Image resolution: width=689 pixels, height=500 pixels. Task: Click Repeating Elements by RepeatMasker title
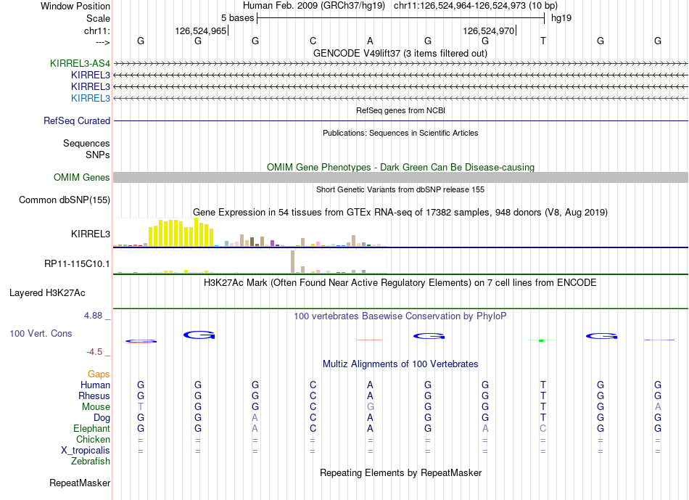pyautogui.click(x=401, y=473)
